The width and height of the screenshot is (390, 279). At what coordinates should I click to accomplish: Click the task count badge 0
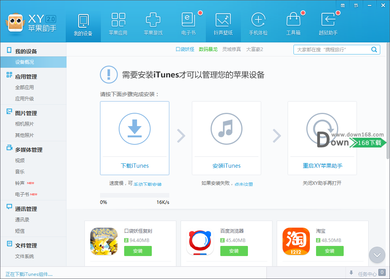pyautogui.click(x=382, y=272)
